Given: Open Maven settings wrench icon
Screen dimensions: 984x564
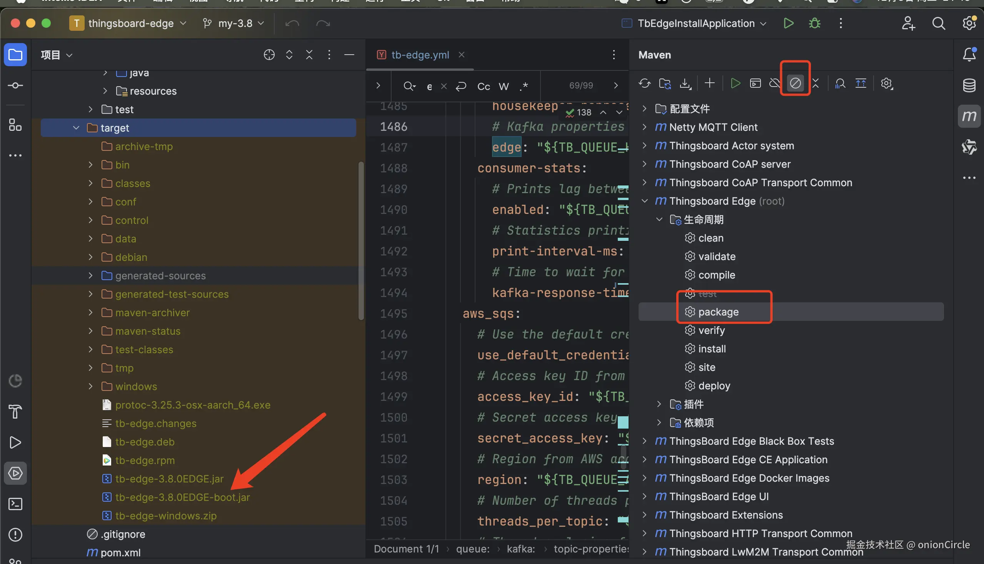Looking at the screenshot, I should point(886,83).
